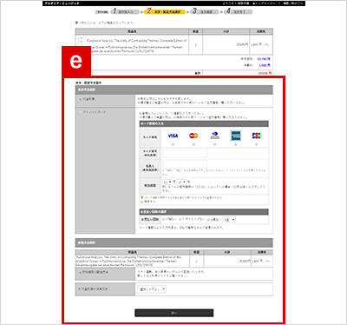
Task: Click the MasterCard logo
Action: [193, 136]
